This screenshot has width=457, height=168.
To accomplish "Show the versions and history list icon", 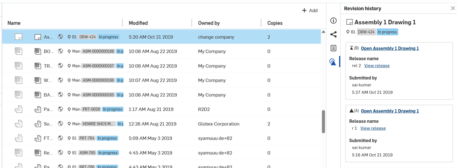I will click(x=333, y=48).
